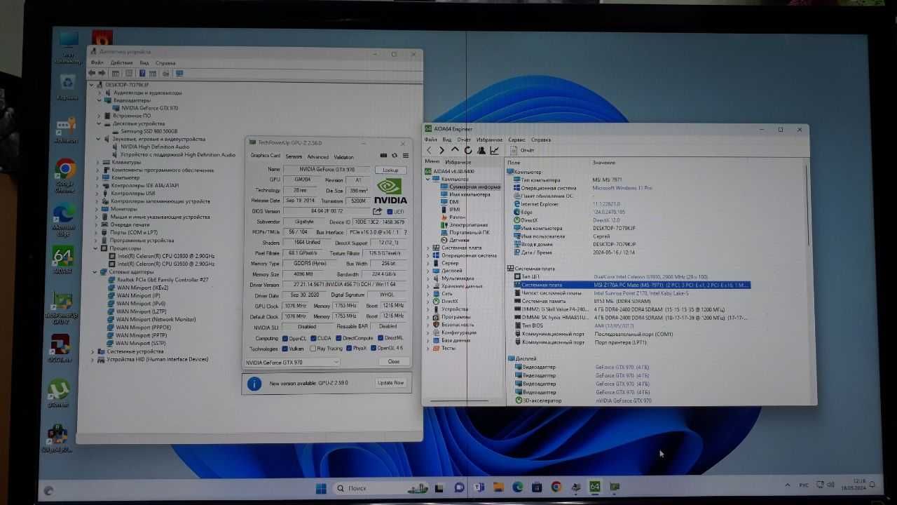Open the Действие menu in Device Manager

click(121, 62)
